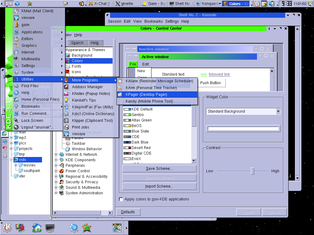Expand Peripherals tree node
The width and height of the screenshot is (314, 235).
[56, 166]
